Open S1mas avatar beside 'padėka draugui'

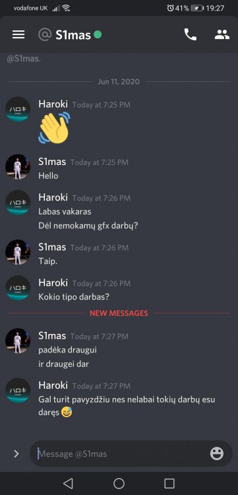point(18,341)
